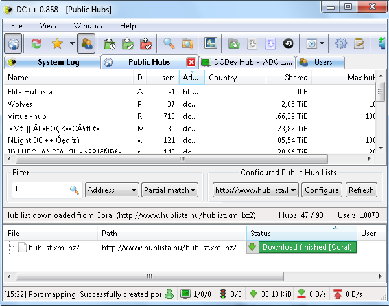Click the magnifier icon in the Filter box

(x=75, y=190)
